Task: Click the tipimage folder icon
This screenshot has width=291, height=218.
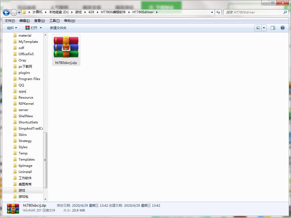Action: [x=15, y=165]
